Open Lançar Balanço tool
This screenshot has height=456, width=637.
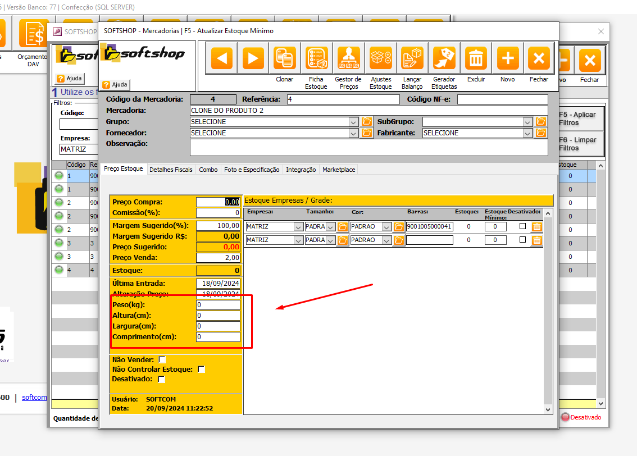click(x=412, y=58)
